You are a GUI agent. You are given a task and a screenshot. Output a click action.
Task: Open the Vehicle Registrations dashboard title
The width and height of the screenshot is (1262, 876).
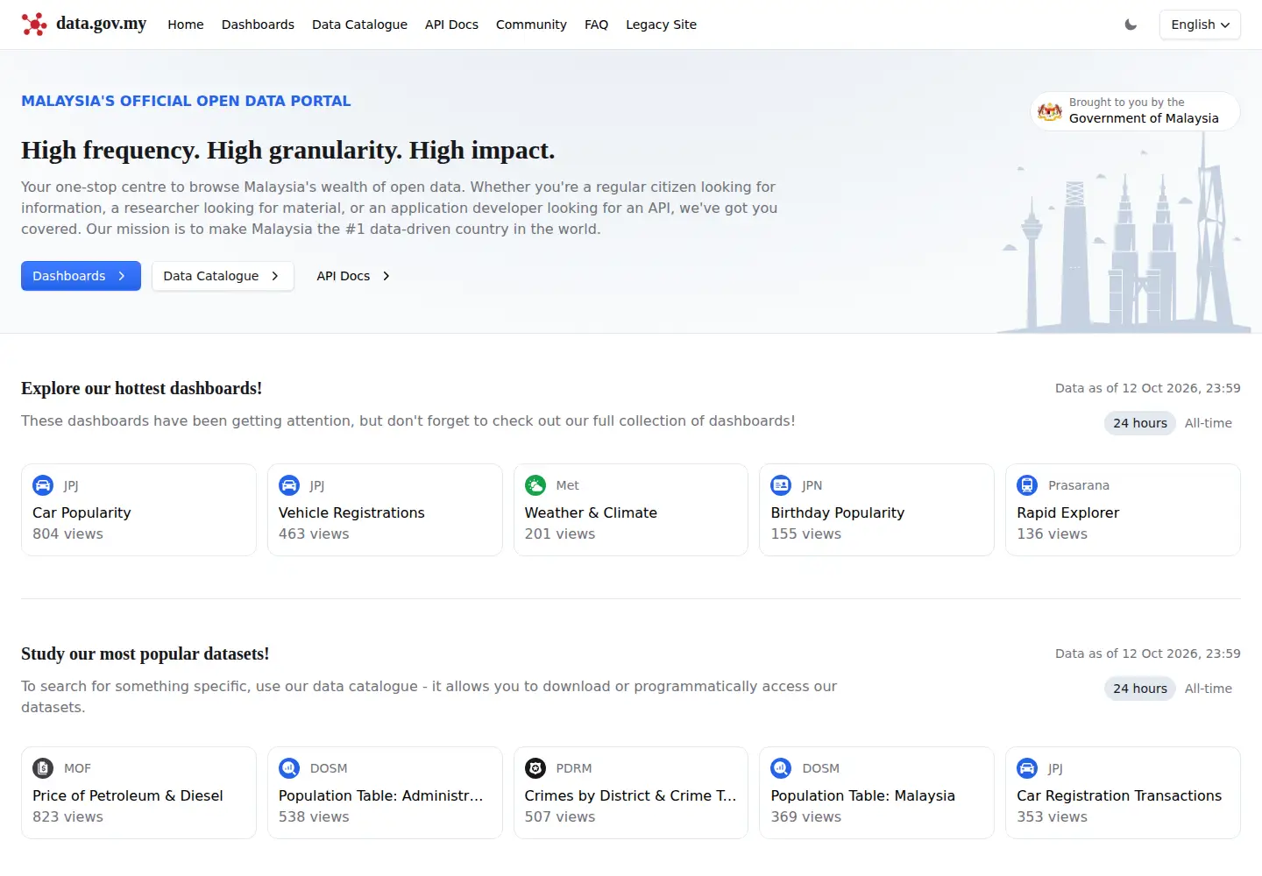tap(351, 512)
